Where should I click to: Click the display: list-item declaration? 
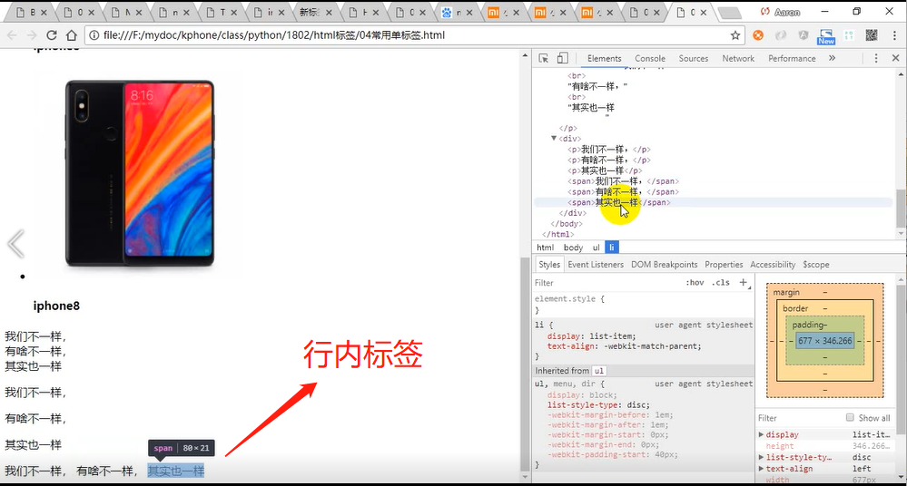pyautogui.click(x=591, y=336)
